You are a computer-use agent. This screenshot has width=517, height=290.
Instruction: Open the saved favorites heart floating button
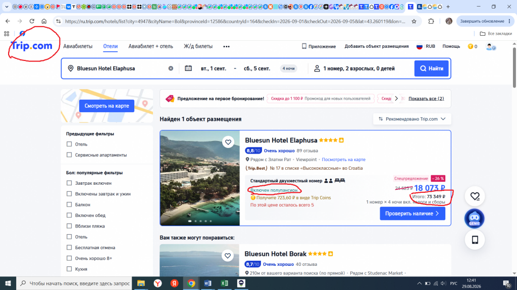point(475,196)
